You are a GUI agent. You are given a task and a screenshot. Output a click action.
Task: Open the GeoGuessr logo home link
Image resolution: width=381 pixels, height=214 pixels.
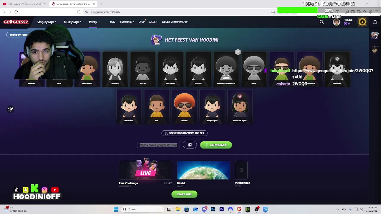pyautogui.click(x=16, y=22)
